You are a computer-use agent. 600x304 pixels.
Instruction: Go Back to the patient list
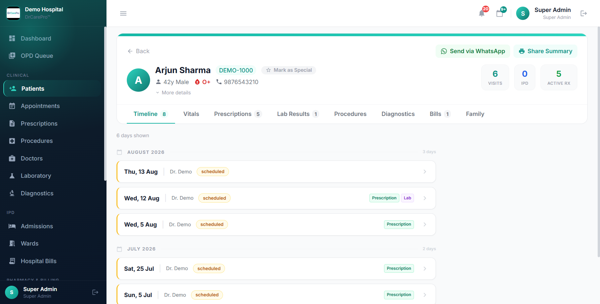[138, 51]
